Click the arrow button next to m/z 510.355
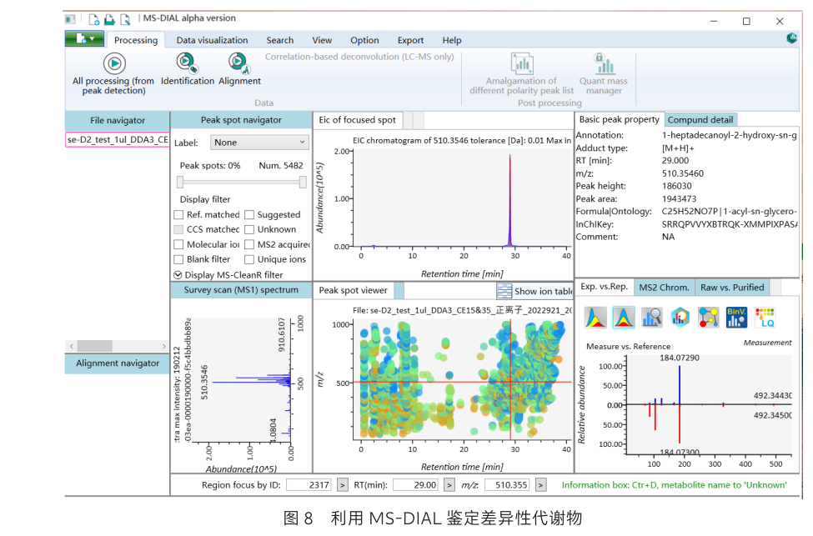 point(541,484)
